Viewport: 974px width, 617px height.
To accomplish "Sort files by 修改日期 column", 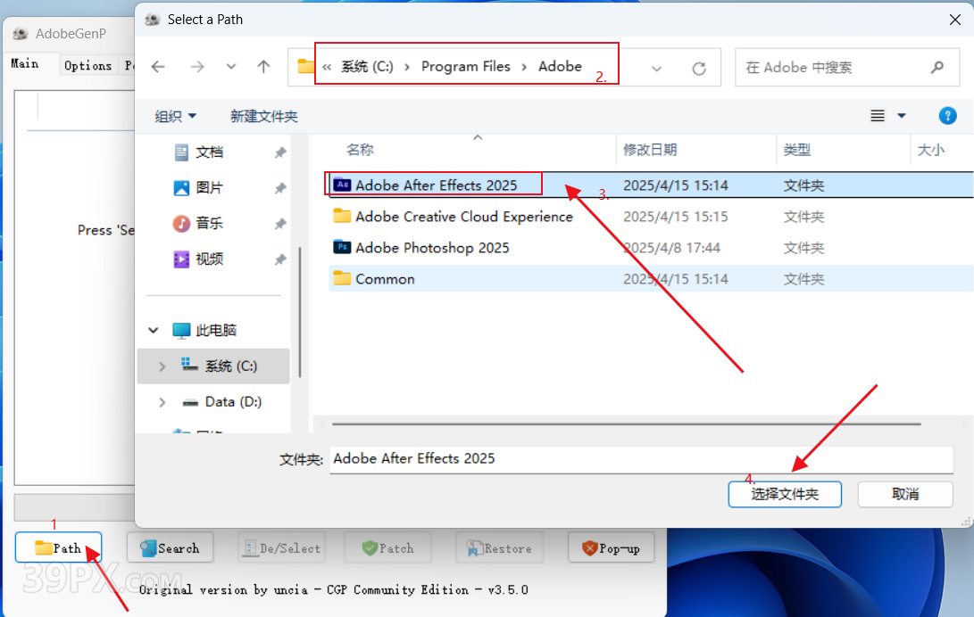I will coord(650,150).
